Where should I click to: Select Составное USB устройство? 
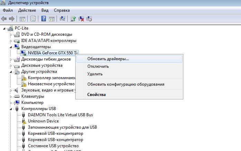[53, 146]
